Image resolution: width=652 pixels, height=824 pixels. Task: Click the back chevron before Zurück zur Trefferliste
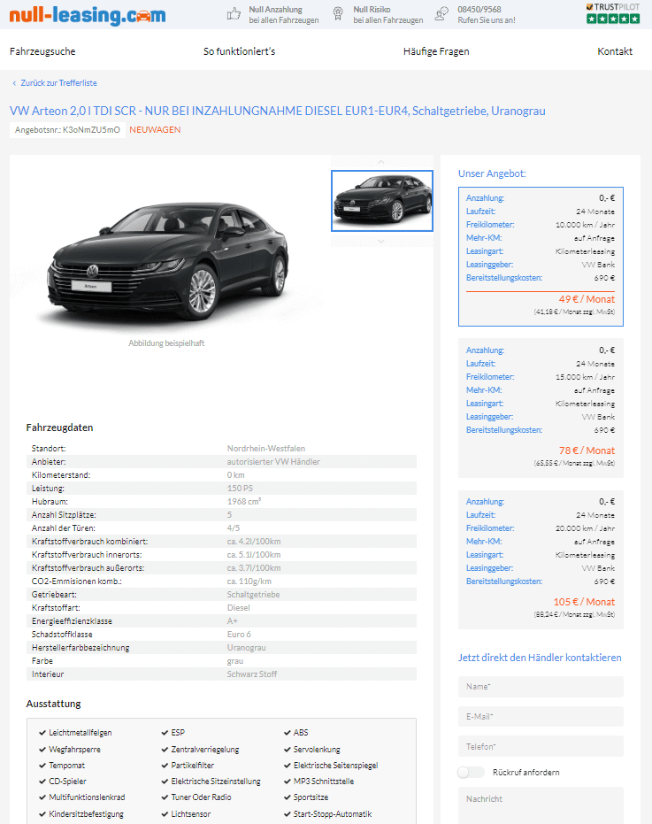[x=14, y=83]
